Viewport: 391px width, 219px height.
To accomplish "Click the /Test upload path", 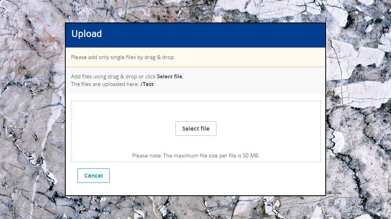I will pos(147,84).
